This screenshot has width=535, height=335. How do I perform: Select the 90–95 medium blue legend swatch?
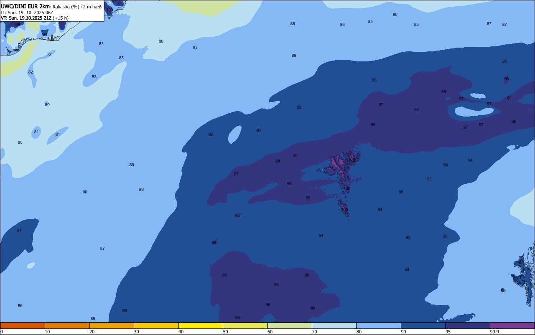pyautogui.click(x=423, y=325)
